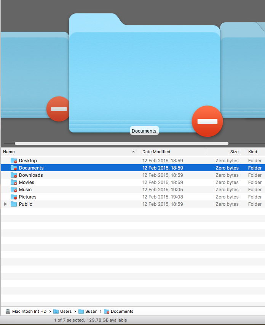Select the large Documents folder cover

tap(144, 72)
